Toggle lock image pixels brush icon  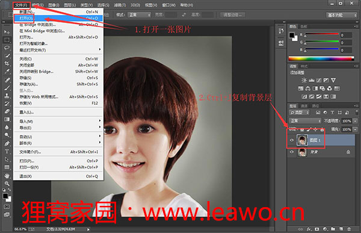click(x=309, y=130)
